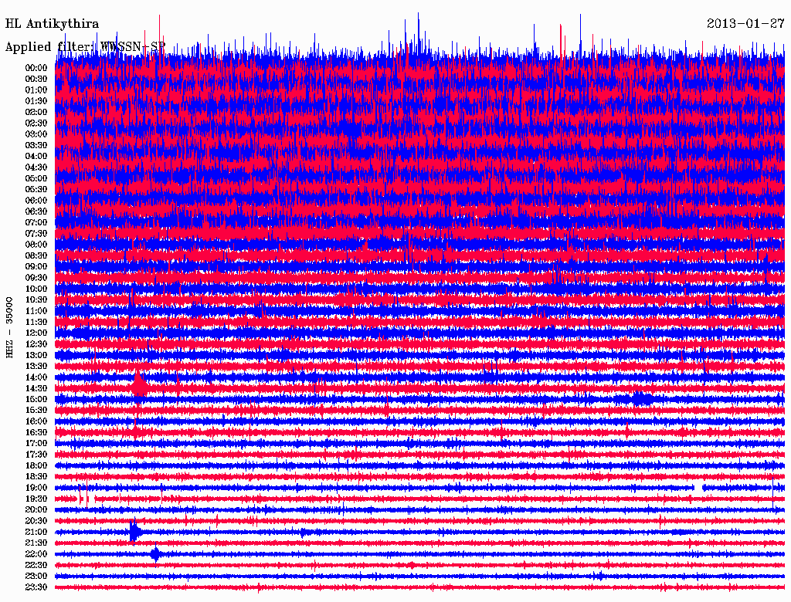Click the 23:00 time label

[x=36, y=576]
